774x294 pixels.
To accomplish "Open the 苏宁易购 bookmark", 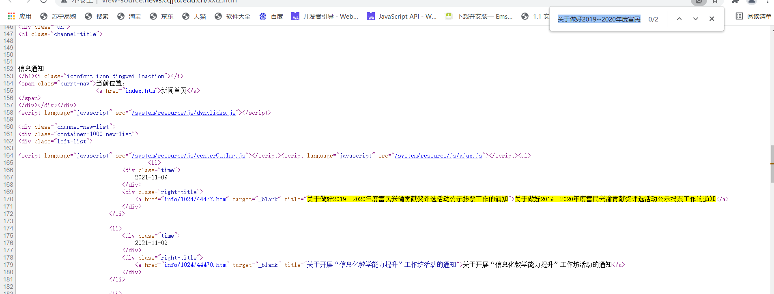I will [x=58, y=16].
